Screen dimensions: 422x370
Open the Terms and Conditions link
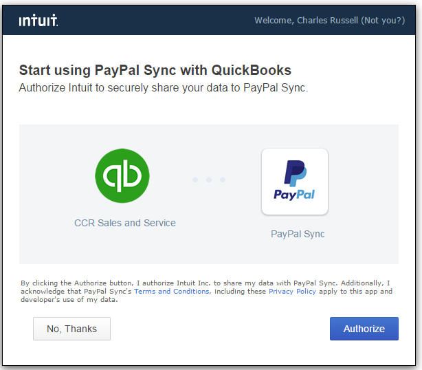coord(172,292)
